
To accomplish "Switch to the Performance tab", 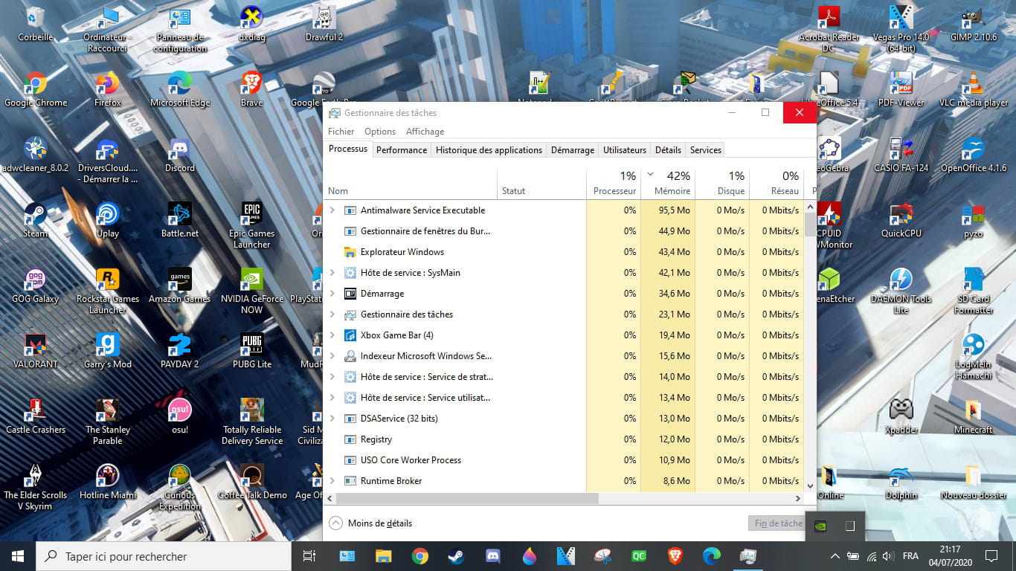I will 402,150.
